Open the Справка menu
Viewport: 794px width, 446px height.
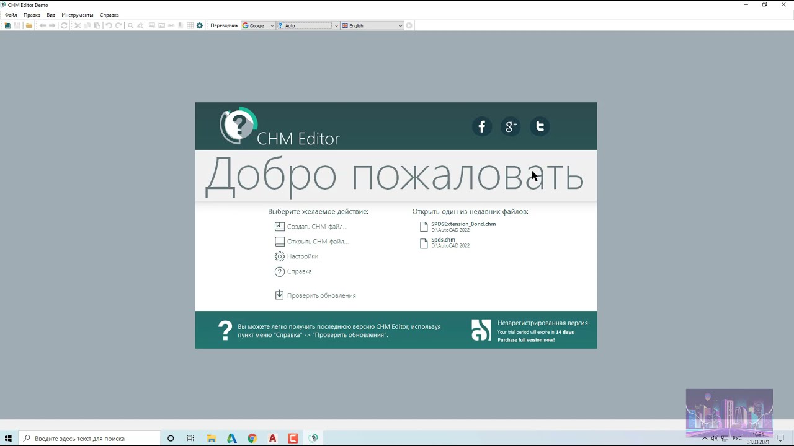tap(109, 15)
